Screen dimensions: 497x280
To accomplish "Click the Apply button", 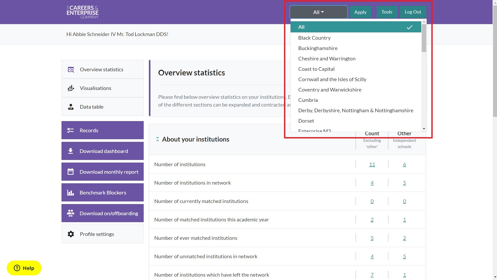I will point(360,12).
